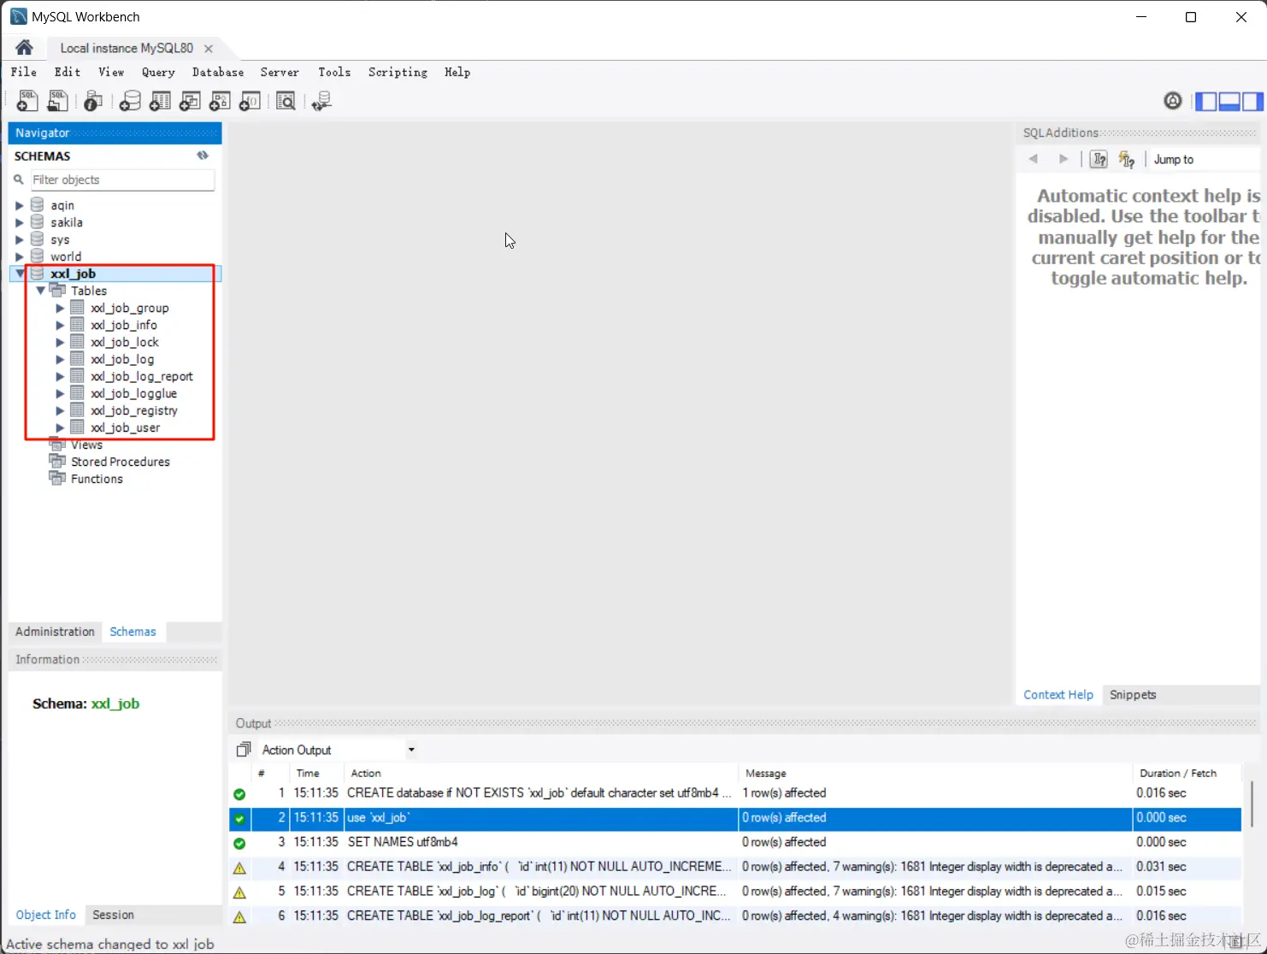1267x954 pixels.
Task: Expand the sakila schema
Action: [19, 222]
